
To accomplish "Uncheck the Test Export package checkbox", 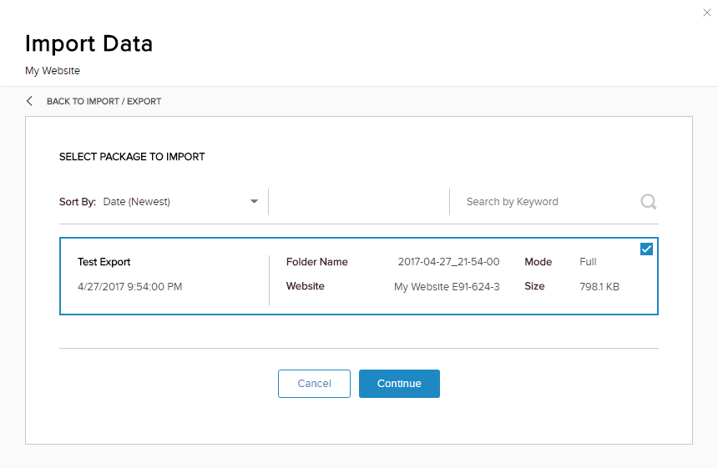I will [x=646, y=249].
